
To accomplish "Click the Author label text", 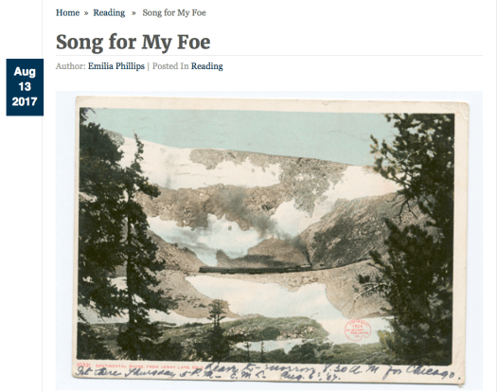I will tap(71, 66).
